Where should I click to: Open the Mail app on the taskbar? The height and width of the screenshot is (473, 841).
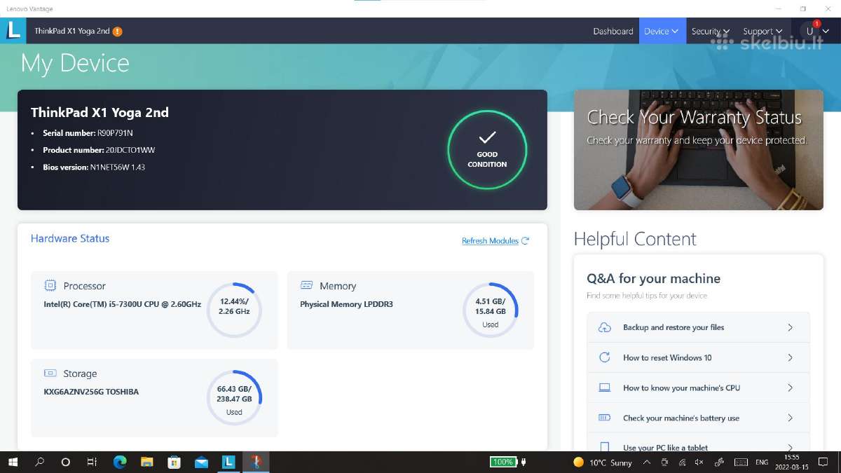click(201, 462)
